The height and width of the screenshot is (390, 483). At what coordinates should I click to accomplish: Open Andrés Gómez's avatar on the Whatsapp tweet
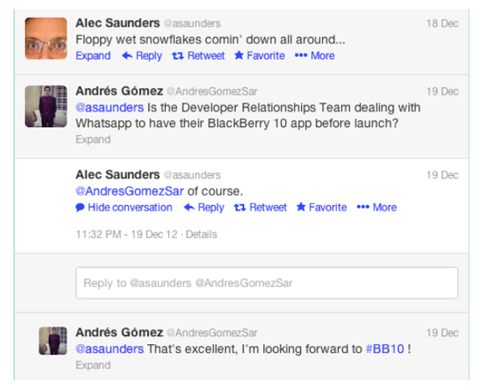(x=46, y=106)
